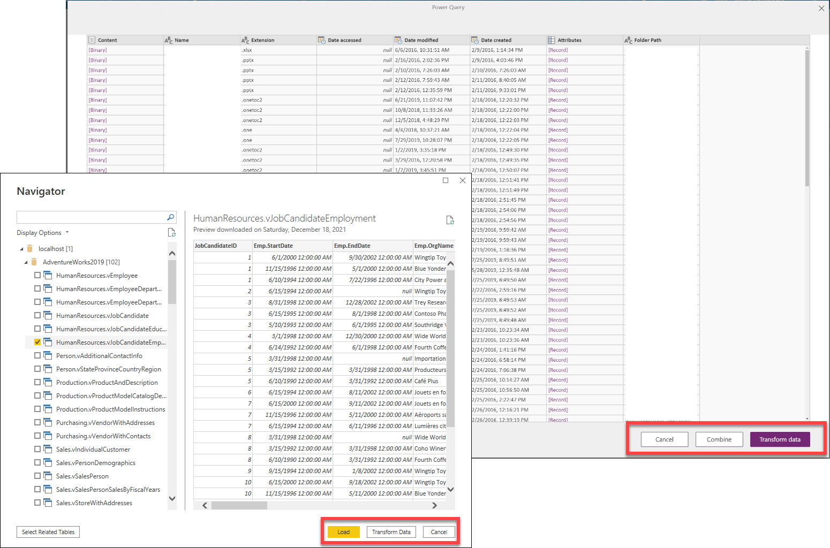
Task: Click the Name column text type icon
Action: pos(169,40)
